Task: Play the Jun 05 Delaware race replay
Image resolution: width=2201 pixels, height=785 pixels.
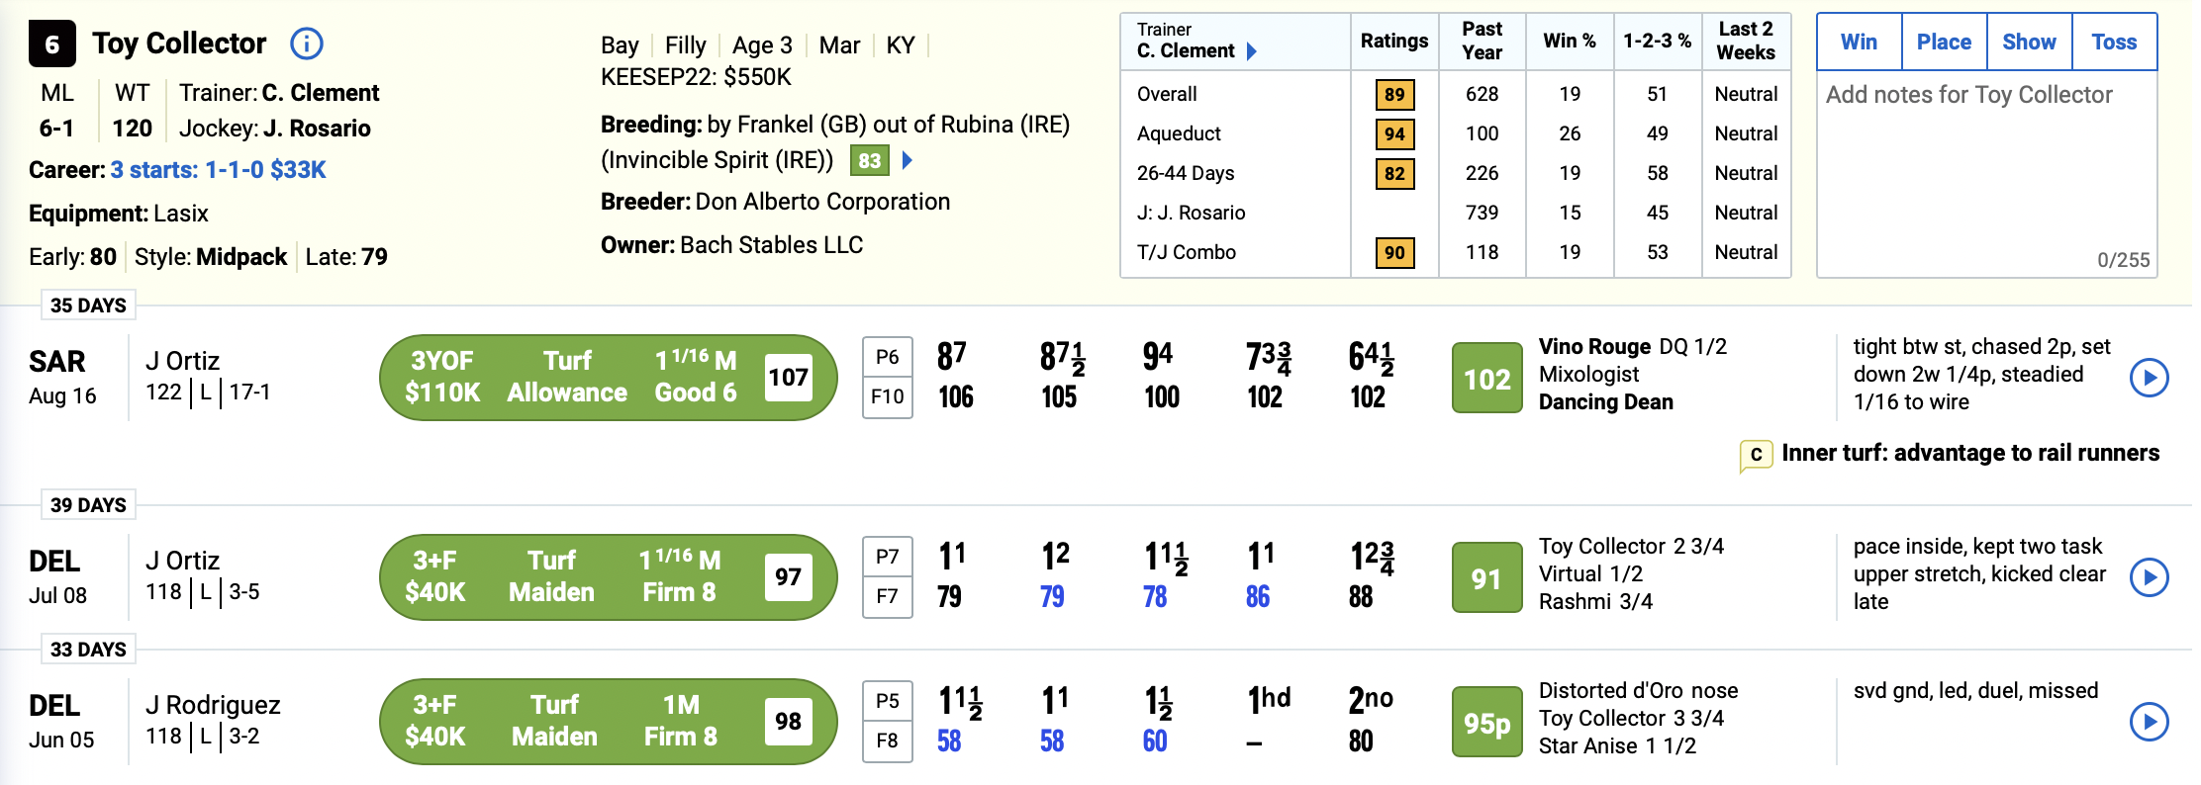Action: click(2149, 722)
